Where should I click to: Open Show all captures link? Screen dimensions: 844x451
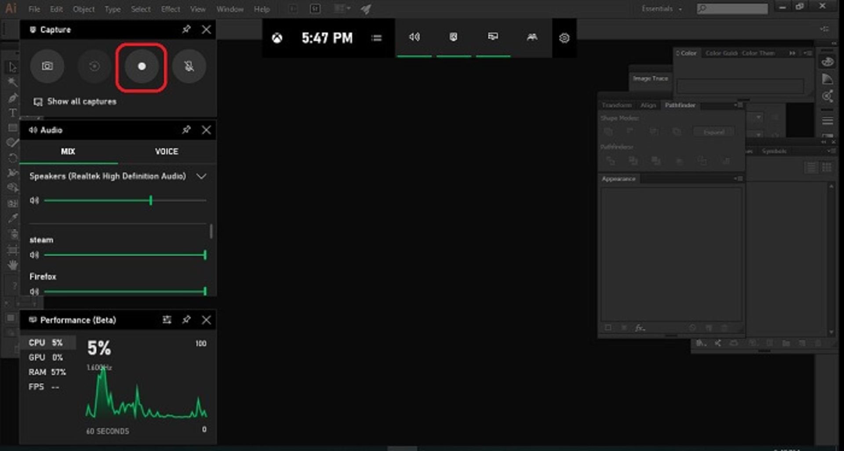point(81,102)
